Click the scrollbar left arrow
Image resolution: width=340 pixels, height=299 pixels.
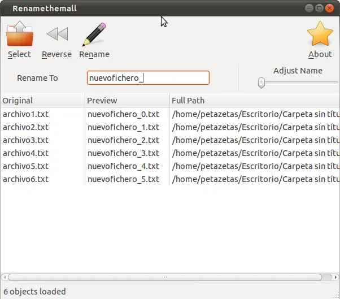click(x=5, y=277)
